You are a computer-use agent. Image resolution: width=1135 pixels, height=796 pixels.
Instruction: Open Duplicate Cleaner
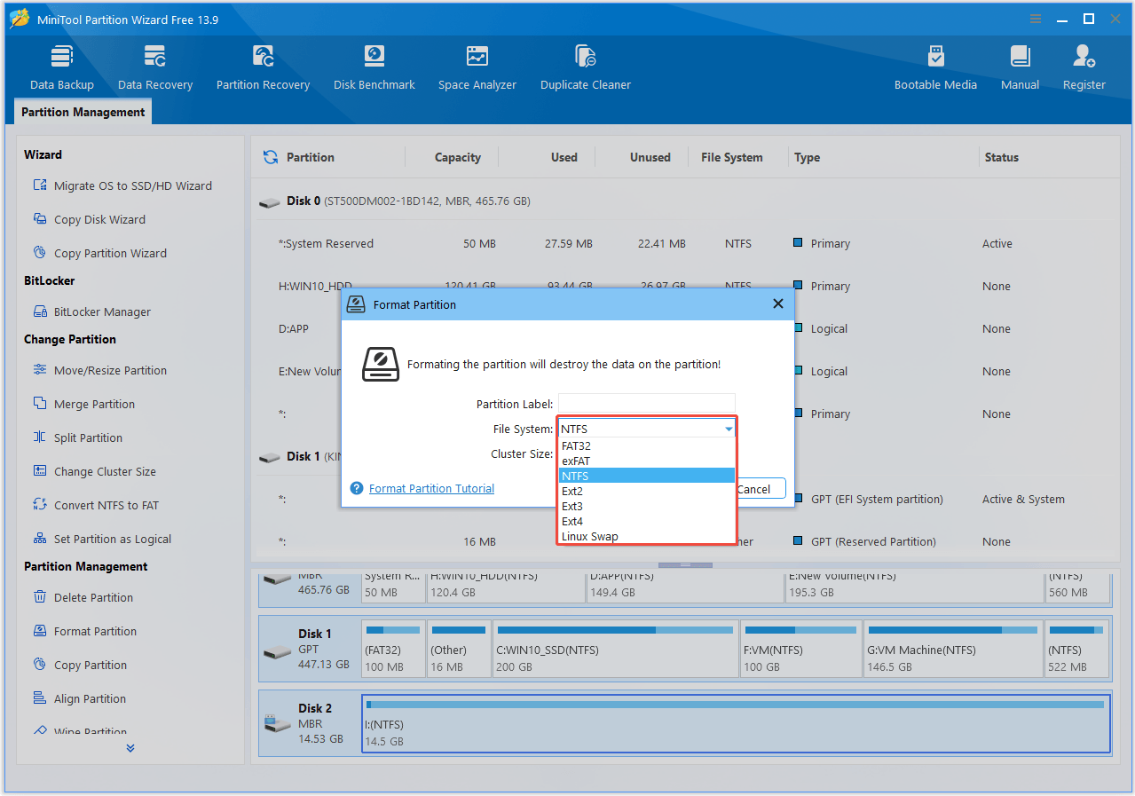coord(586,68)
